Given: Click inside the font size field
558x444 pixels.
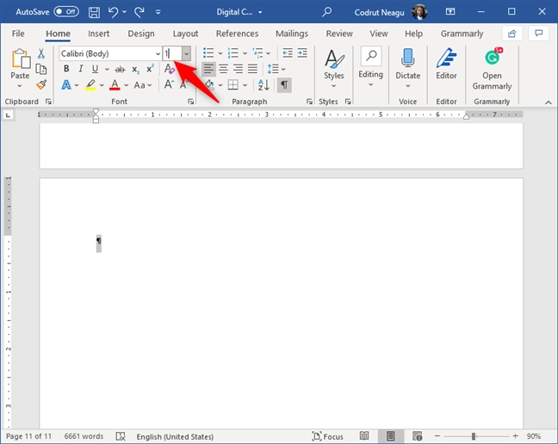Looking at the screenshot, I should pos(172,53).
